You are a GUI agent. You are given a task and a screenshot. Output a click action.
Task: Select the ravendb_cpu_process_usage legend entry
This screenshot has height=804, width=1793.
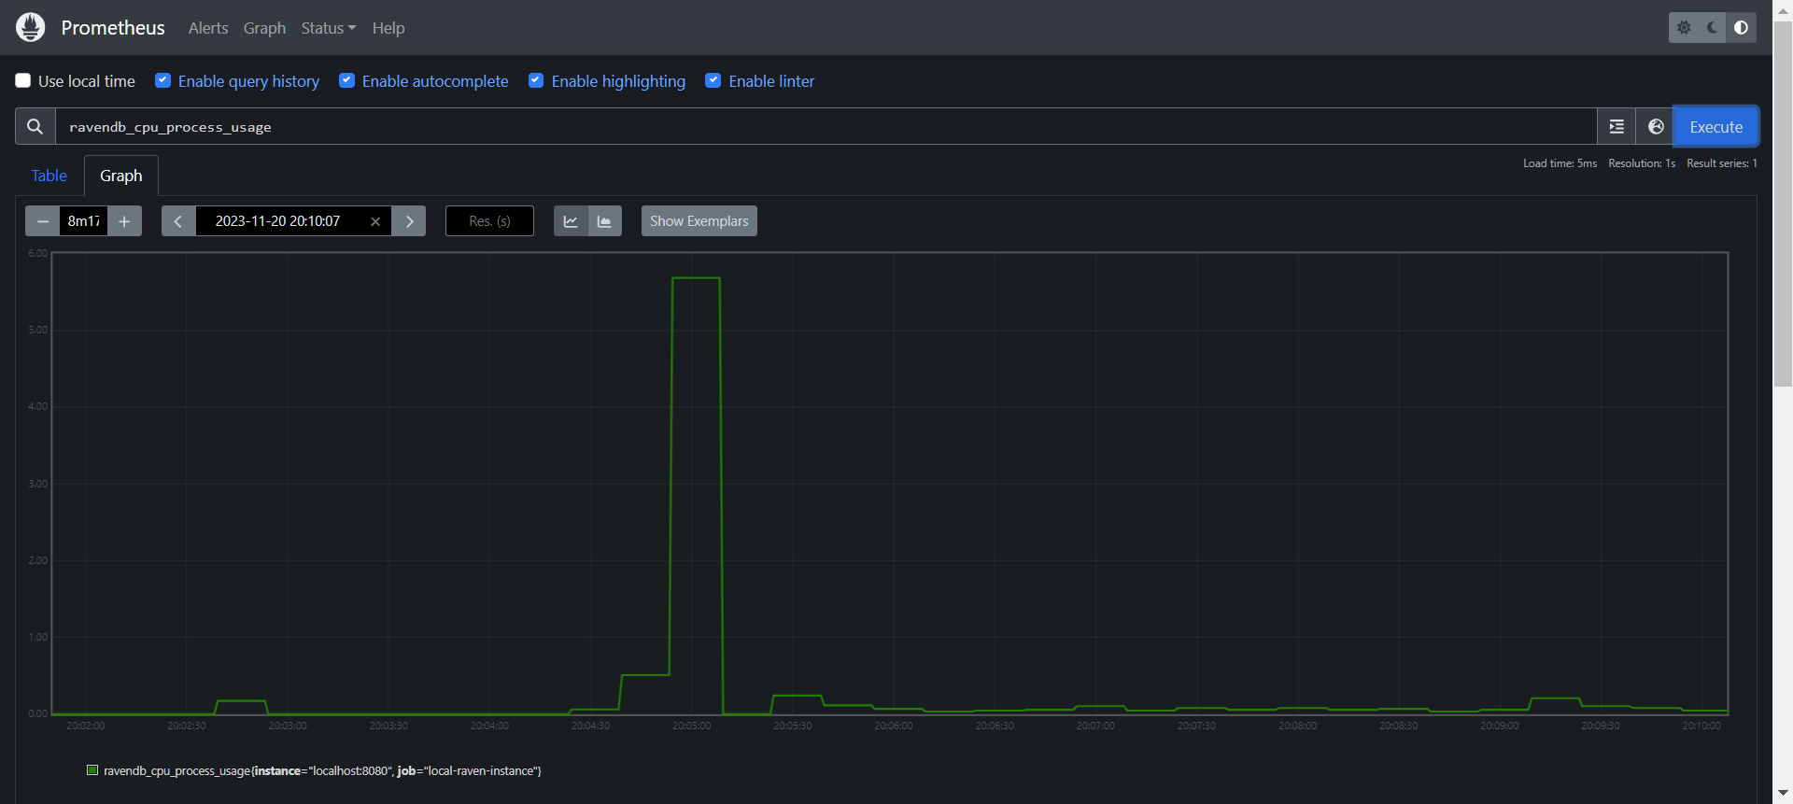coord(322,770)
